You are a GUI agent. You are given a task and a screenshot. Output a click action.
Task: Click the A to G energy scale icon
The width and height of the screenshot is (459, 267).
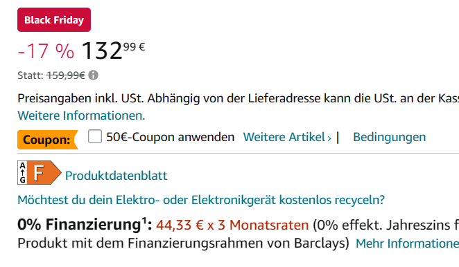pyautogui.click(x=23, y=173)
